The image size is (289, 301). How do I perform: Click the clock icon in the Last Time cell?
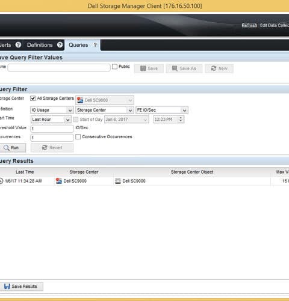[x=1, y=181]
